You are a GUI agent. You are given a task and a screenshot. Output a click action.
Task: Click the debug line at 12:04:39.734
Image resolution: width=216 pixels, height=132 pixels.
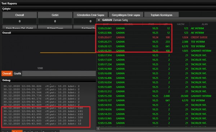click(x=41, y=96)
